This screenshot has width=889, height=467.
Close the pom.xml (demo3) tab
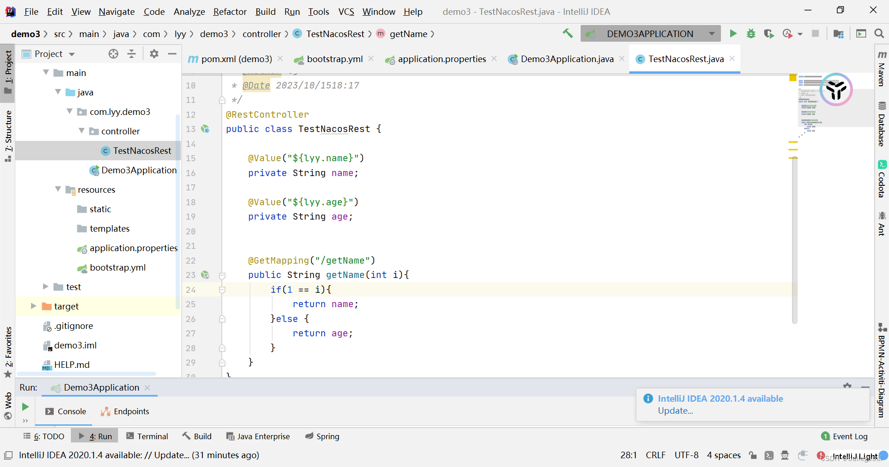click(280, 58)
